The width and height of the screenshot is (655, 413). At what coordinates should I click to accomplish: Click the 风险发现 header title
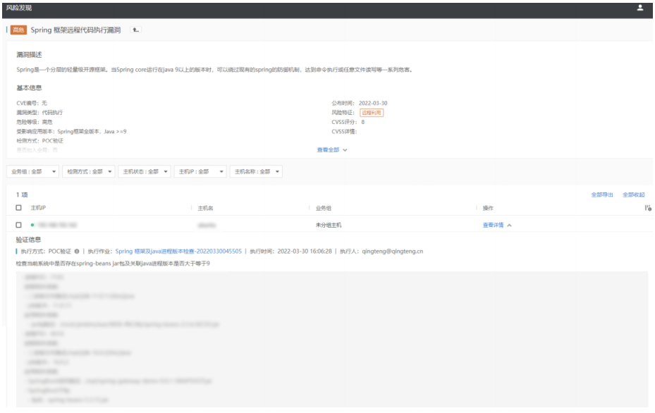pos(19,8)
